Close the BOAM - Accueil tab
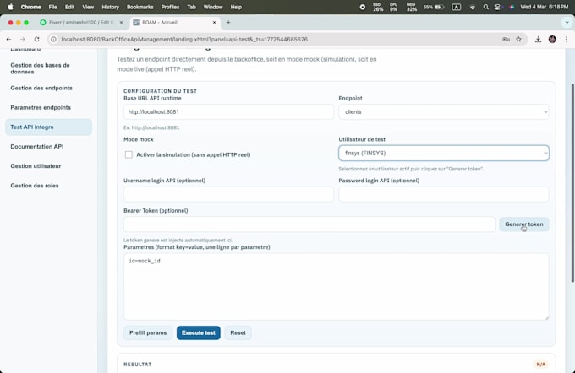 tap(215, 22)
